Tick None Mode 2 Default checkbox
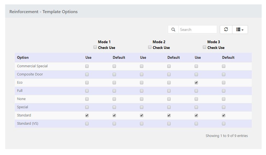 (169, 99)
